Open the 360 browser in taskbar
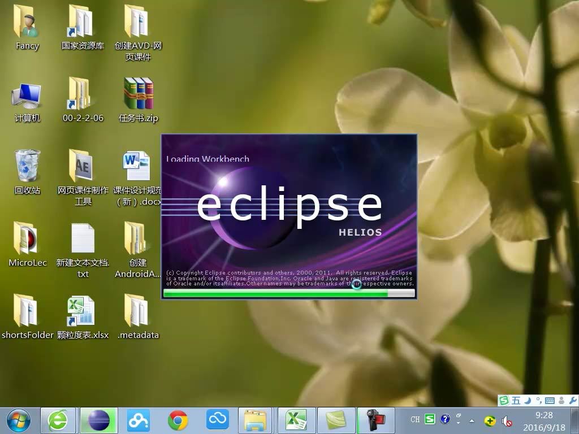Image resolution: width=579 pixels, height=434 pixels. pyautogui.click(x=58, y=420)
